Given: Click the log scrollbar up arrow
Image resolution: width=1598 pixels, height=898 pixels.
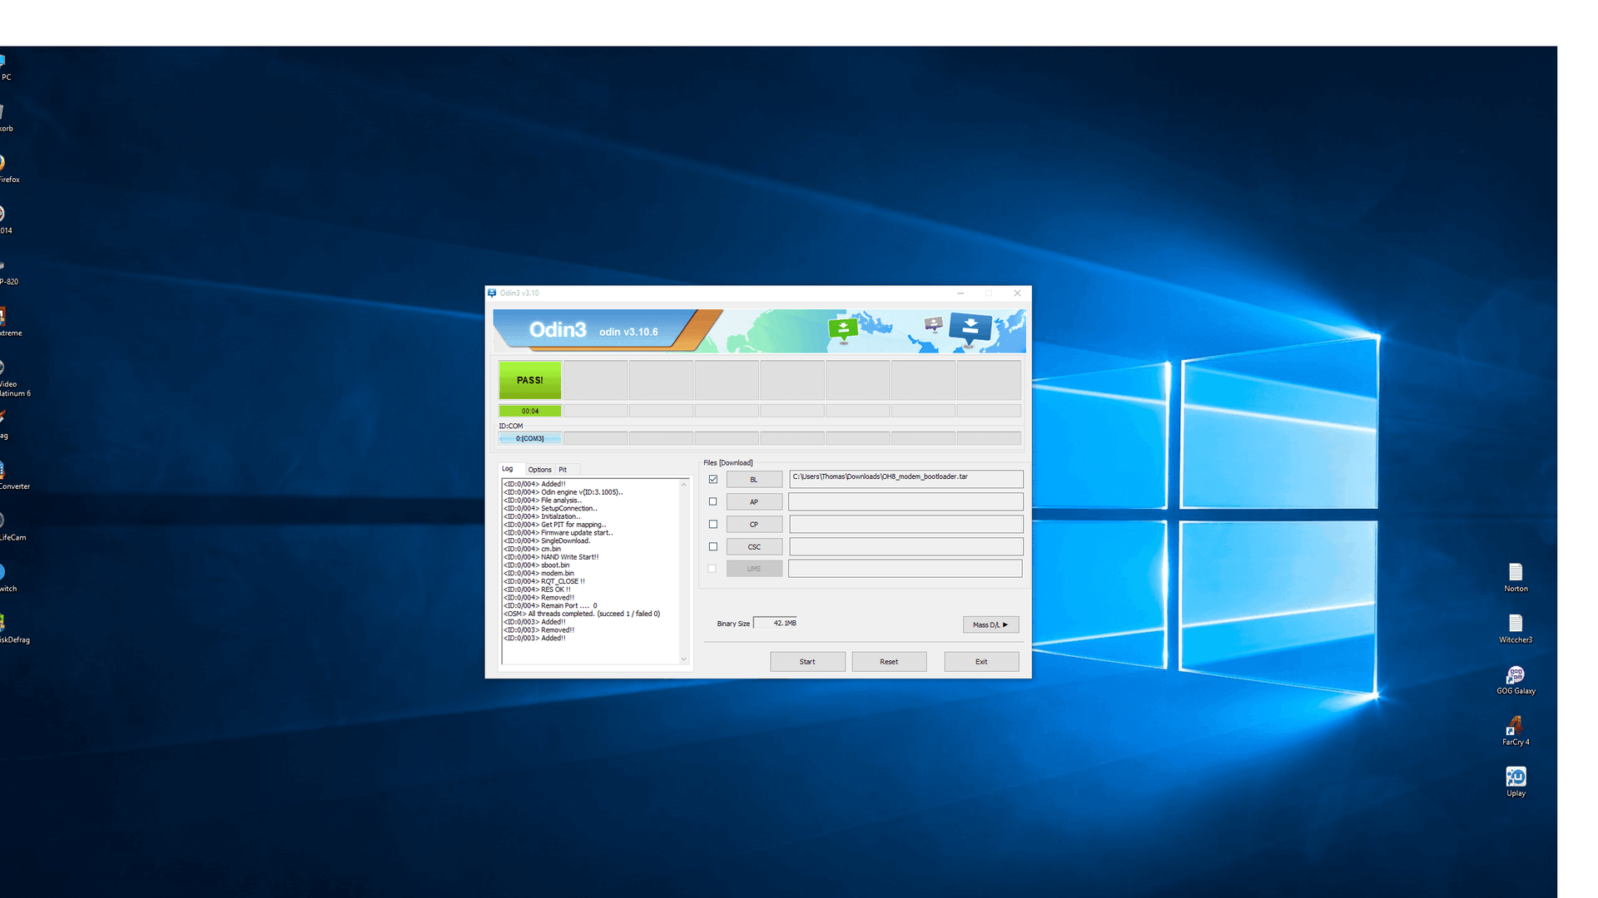Looking at the screenshot, I should pyautogui.click(x=684, y=484).
